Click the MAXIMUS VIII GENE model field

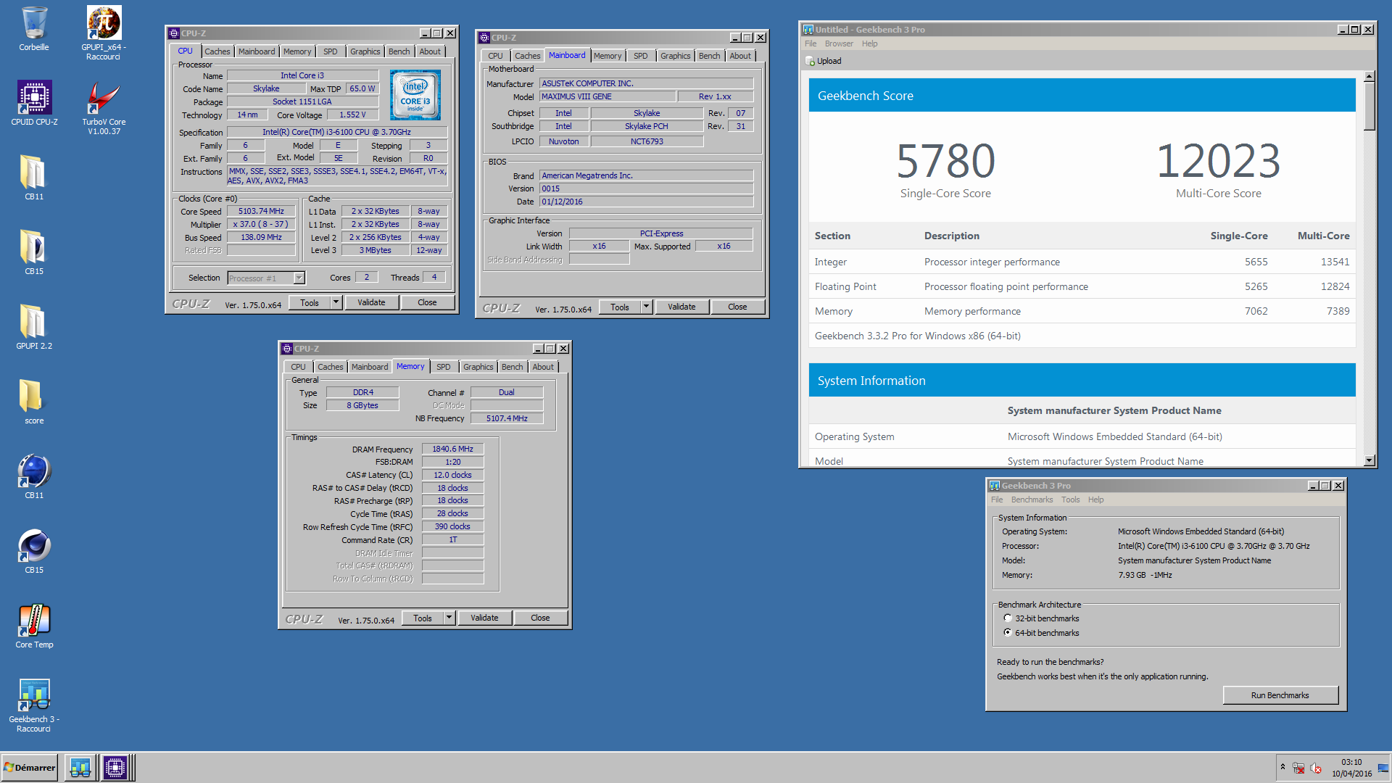click(608, 96)
